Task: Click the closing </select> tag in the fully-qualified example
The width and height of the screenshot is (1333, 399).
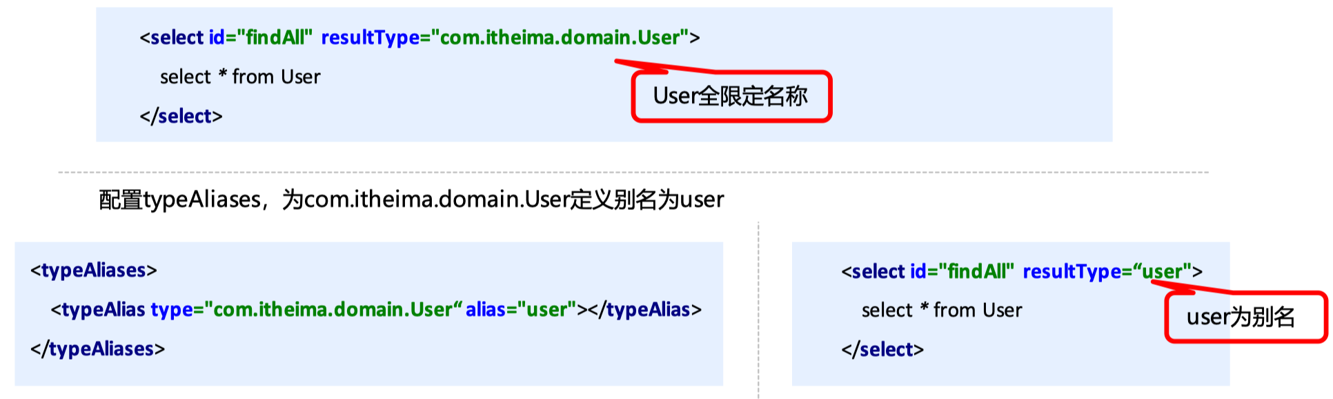Action: 181,116
